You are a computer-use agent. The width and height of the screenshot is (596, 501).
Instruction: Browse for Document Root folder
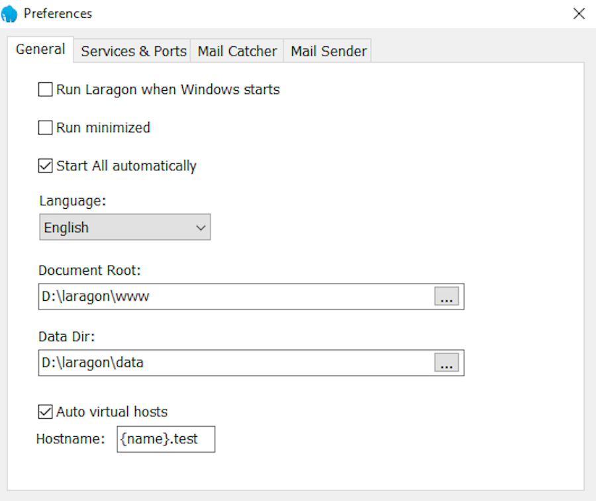446,296
